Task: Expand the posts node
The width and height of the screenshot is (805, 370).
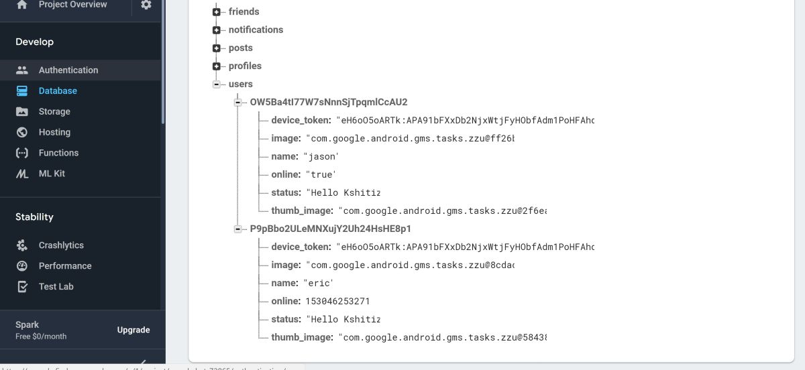Action: (216, 48)
